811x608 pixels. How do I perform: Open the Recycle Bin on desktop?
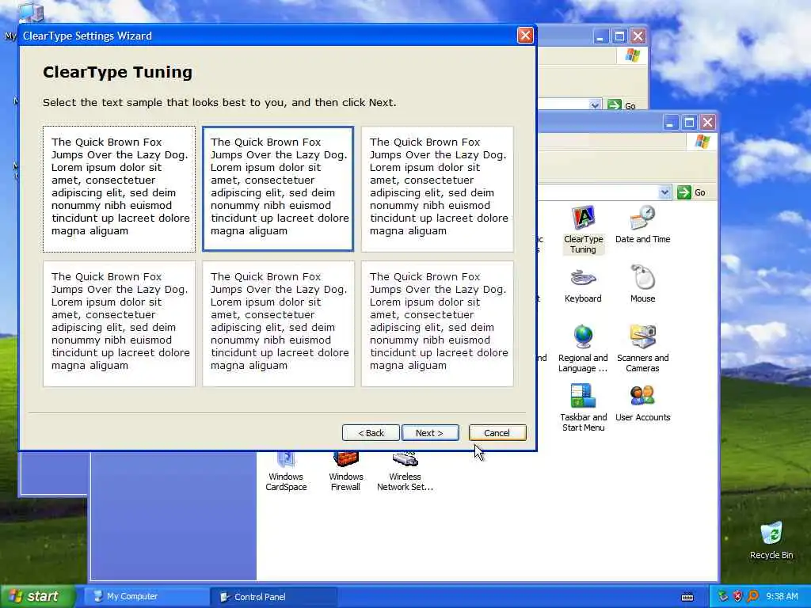tap(771, 541)
